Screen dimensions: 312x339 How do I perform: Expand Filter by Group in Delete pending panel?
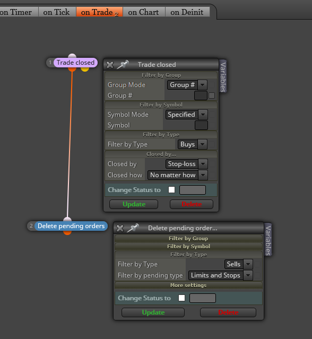[188, 239]
